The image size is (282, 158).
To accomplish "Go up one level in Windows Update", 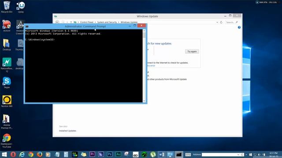I will [71, 22].
